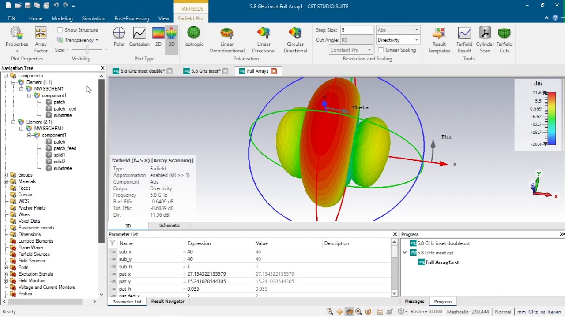
Task: Select Circular Directional polarization
Action: click(x=295, y=40)
